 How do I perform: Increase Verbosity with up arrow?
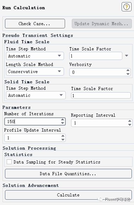tap(128, 70)
